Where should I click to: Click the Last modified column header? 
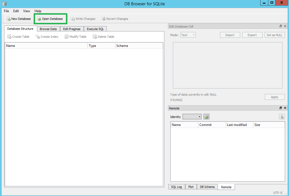pyautogui.click(x=240, y=125)
